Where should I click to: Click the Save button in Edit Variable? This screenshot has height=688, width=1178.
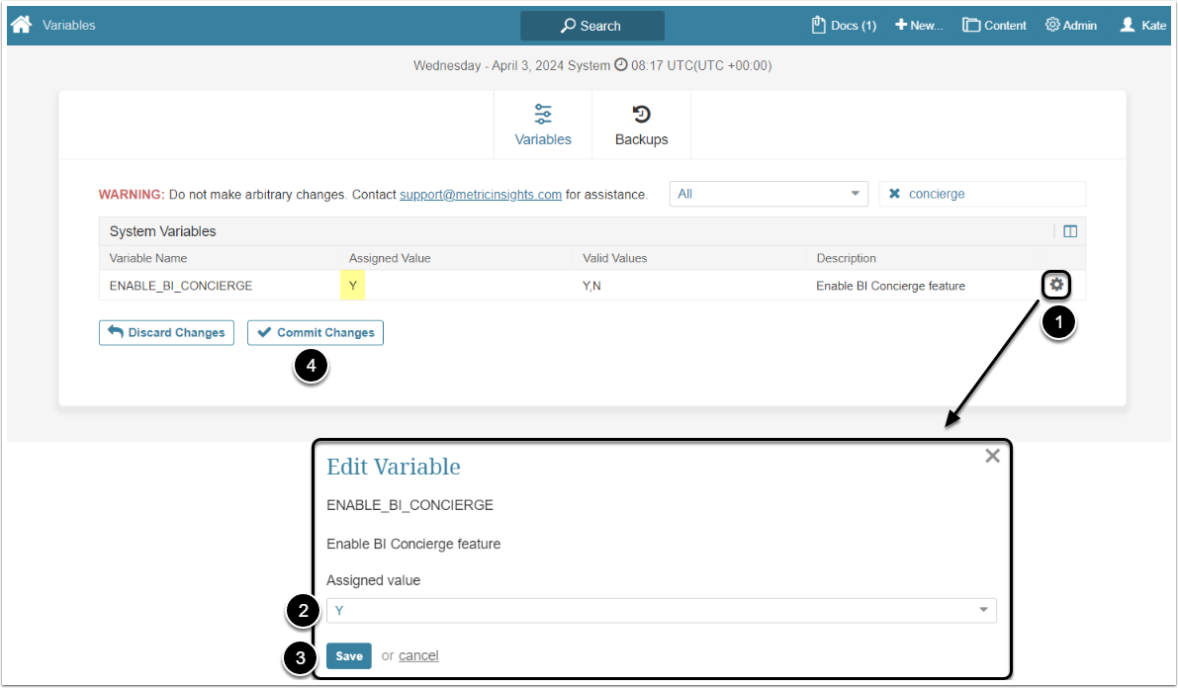point(348,655)
